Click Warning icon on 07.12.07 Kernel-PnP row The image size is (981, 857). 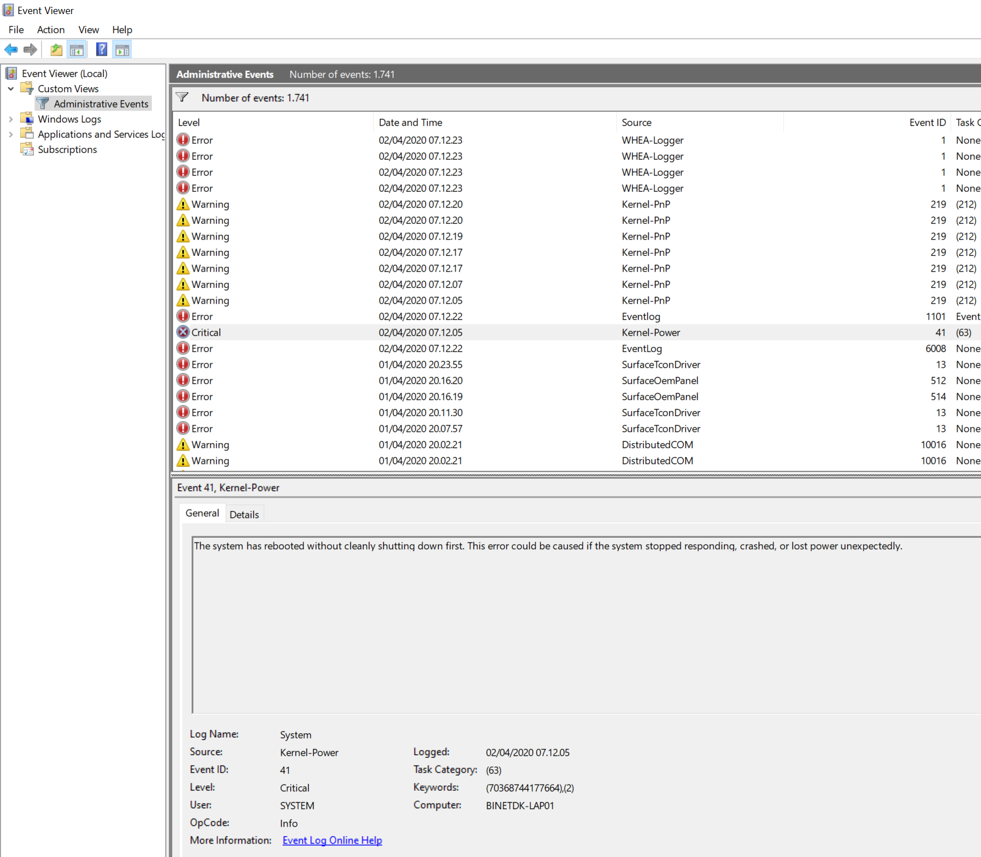[183, 284]
